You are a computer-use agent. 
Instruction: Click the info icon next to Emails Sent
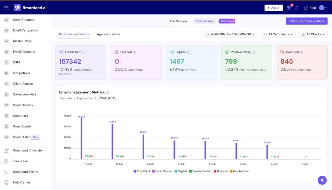84,52
